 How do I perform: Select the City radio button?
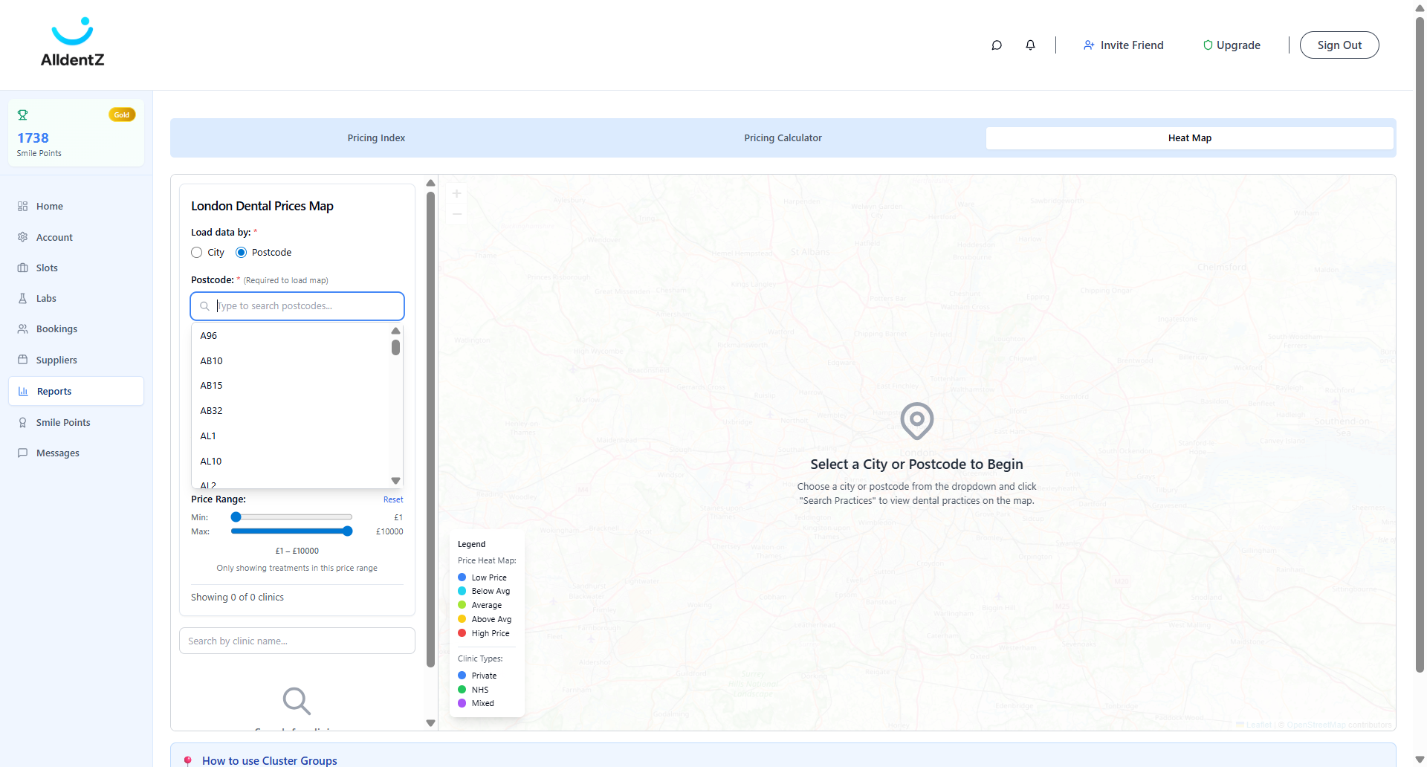[x=197, y=253]
